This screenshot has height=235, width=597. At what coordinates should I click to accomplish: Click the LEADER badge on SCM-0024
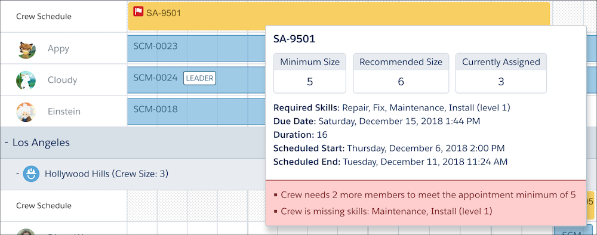point(199,78)
